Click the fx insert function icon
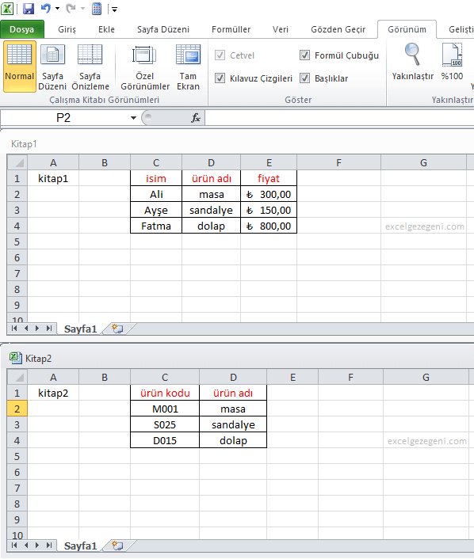 click(x=195, y=118)
